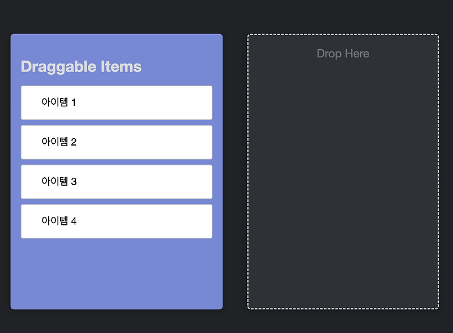Click the 아이템 3 draggable card

pyautogui.click(x=116, y=182)
